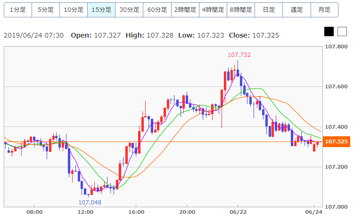Image resolution: width=354 pixels, height=219 pixels.
Task: Display the 月足 monthly chart
Action: 324,10
